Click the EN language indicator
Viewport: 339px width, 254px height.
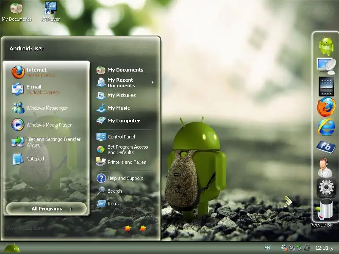(267, 248)
